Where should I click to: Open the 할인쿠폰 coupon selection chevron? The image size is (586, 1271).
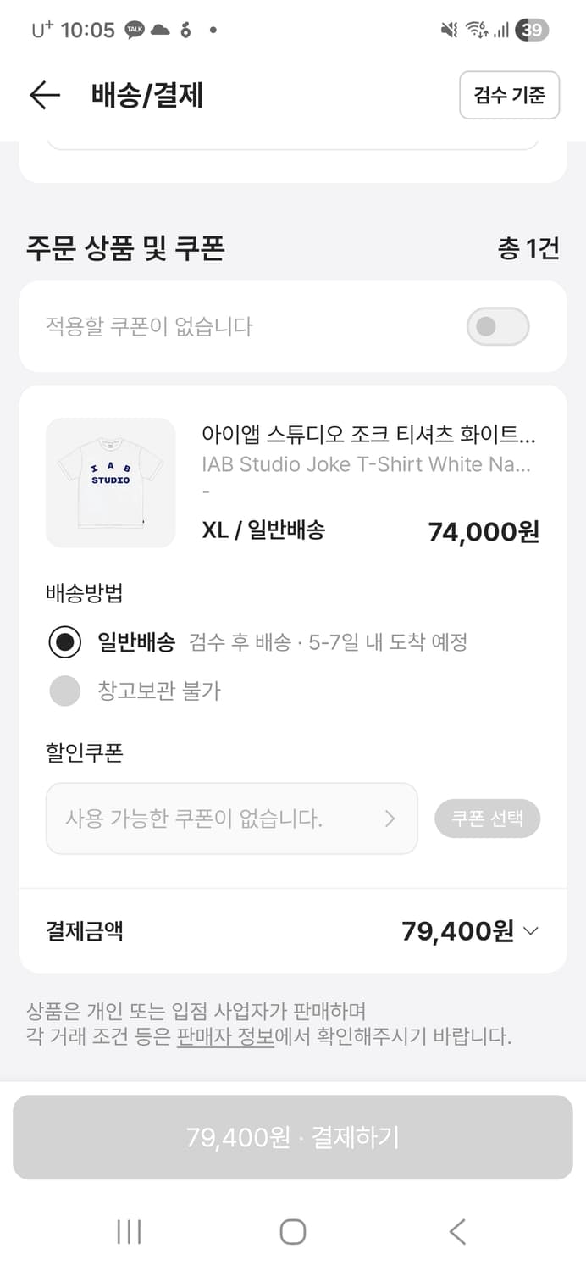390,818
